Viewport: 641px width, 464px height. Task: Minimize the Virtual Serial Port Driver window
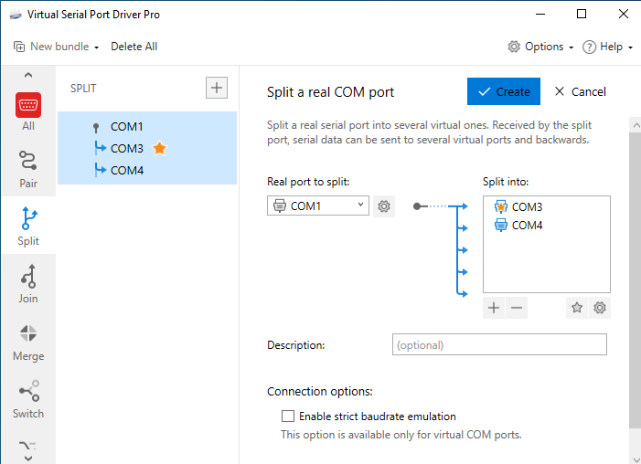pyautogui.click(x=540, y=15)
